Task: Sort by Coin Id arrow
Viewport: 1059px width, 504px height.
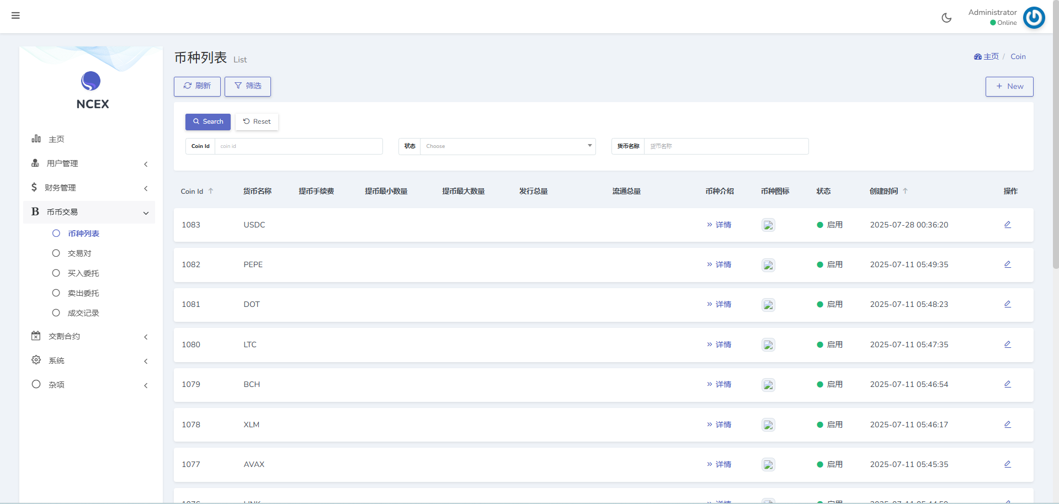Action: pos(211,191)
